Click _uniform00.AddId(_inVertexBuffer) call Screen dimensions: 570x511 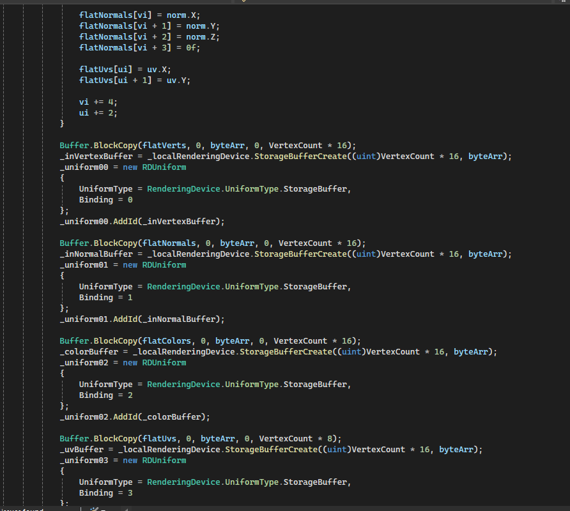(x=142, y=222)
